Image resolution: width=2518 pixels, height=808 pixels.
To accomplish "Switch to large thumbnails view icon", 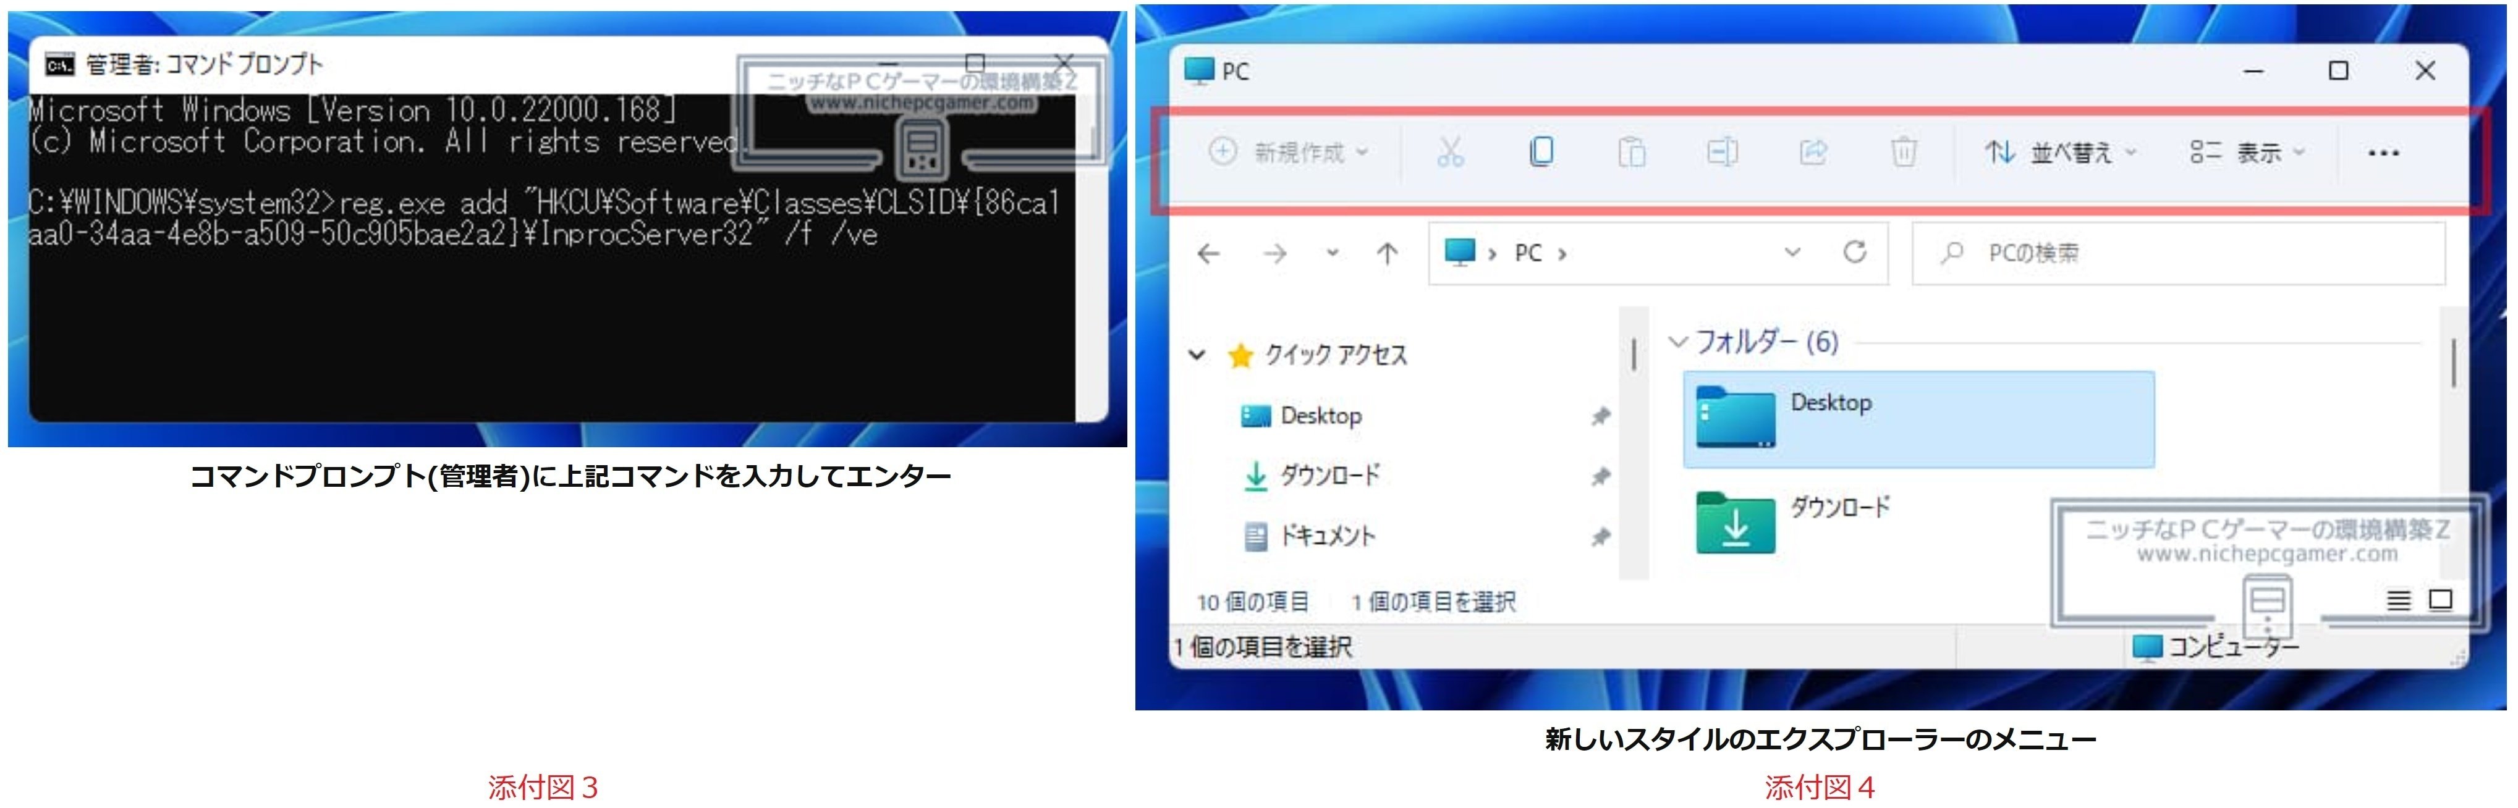I will (x=2440, y=600).
